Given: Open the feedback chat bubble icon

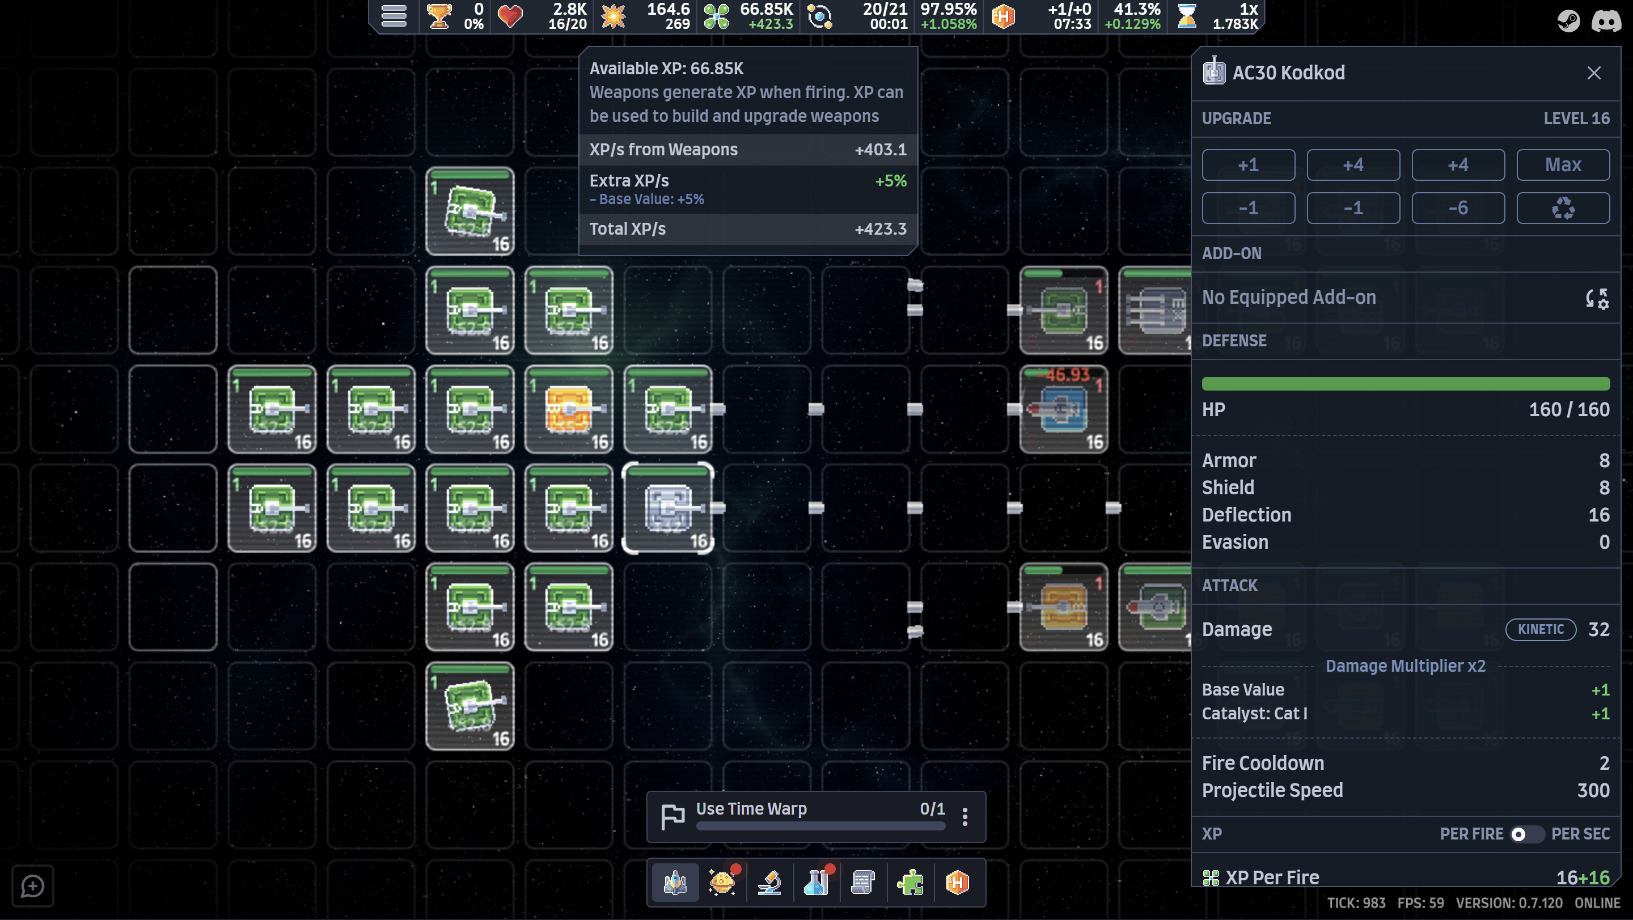Looking at the screenshot, I should click(x=32, y=886).
